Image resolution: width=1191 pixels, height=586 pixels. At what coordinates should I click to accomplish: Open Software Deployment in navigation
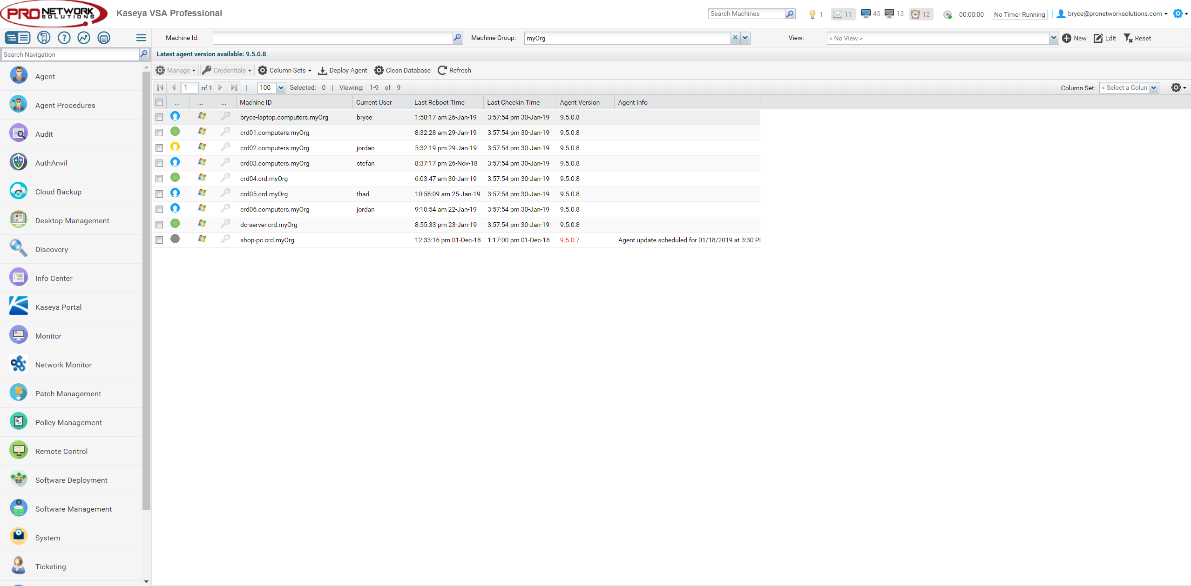[x=71, y=480]
